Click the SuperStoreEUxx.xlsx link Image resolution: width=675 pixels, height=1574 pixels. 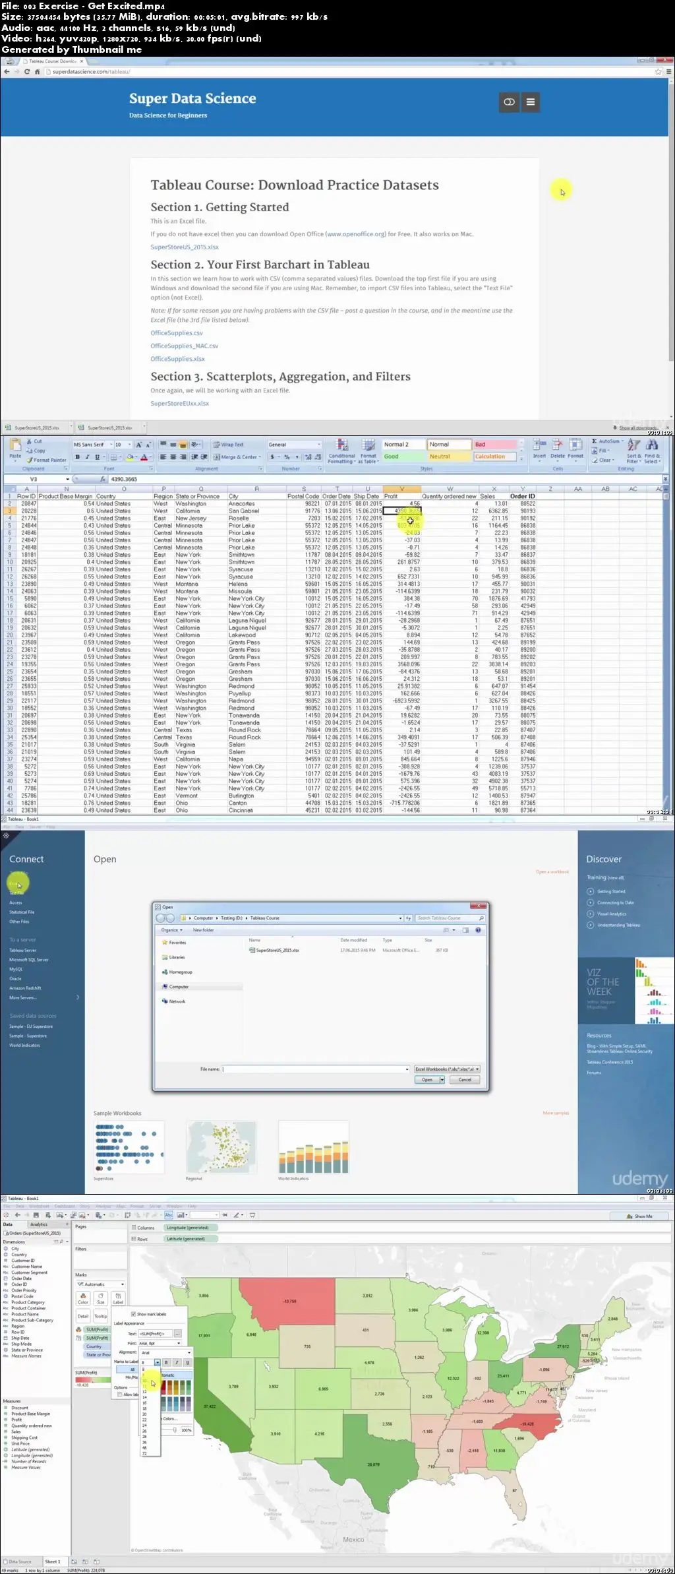pyautogui.click(x=179, y=403)
